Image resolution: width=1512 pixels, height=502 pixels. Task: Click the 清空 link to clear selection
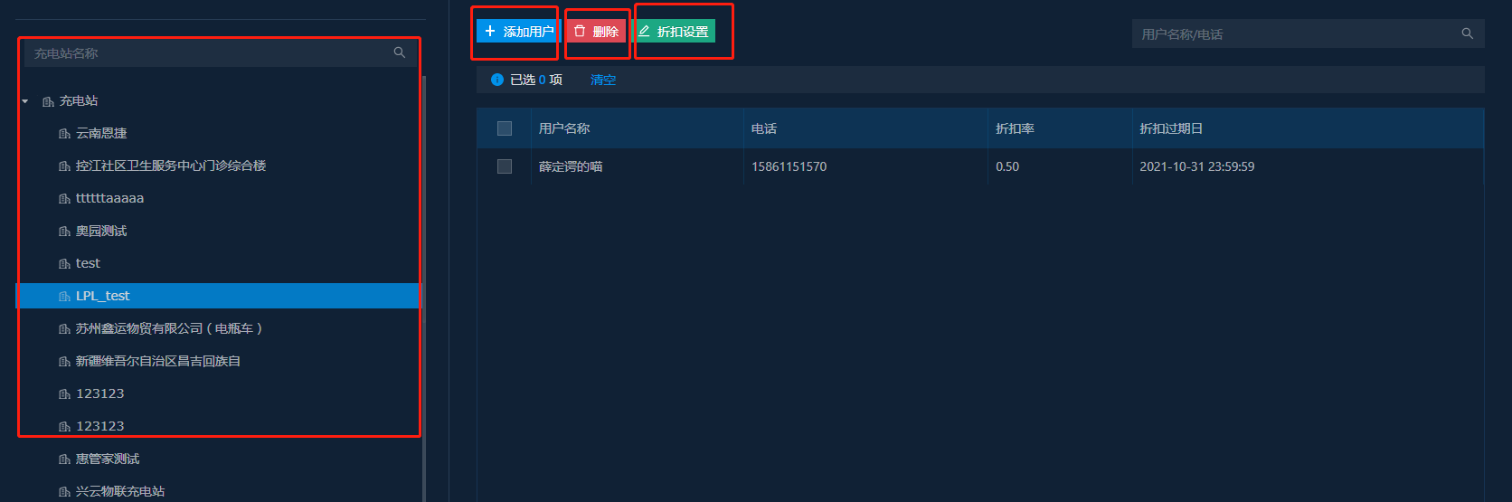click(x=602, y=80)
